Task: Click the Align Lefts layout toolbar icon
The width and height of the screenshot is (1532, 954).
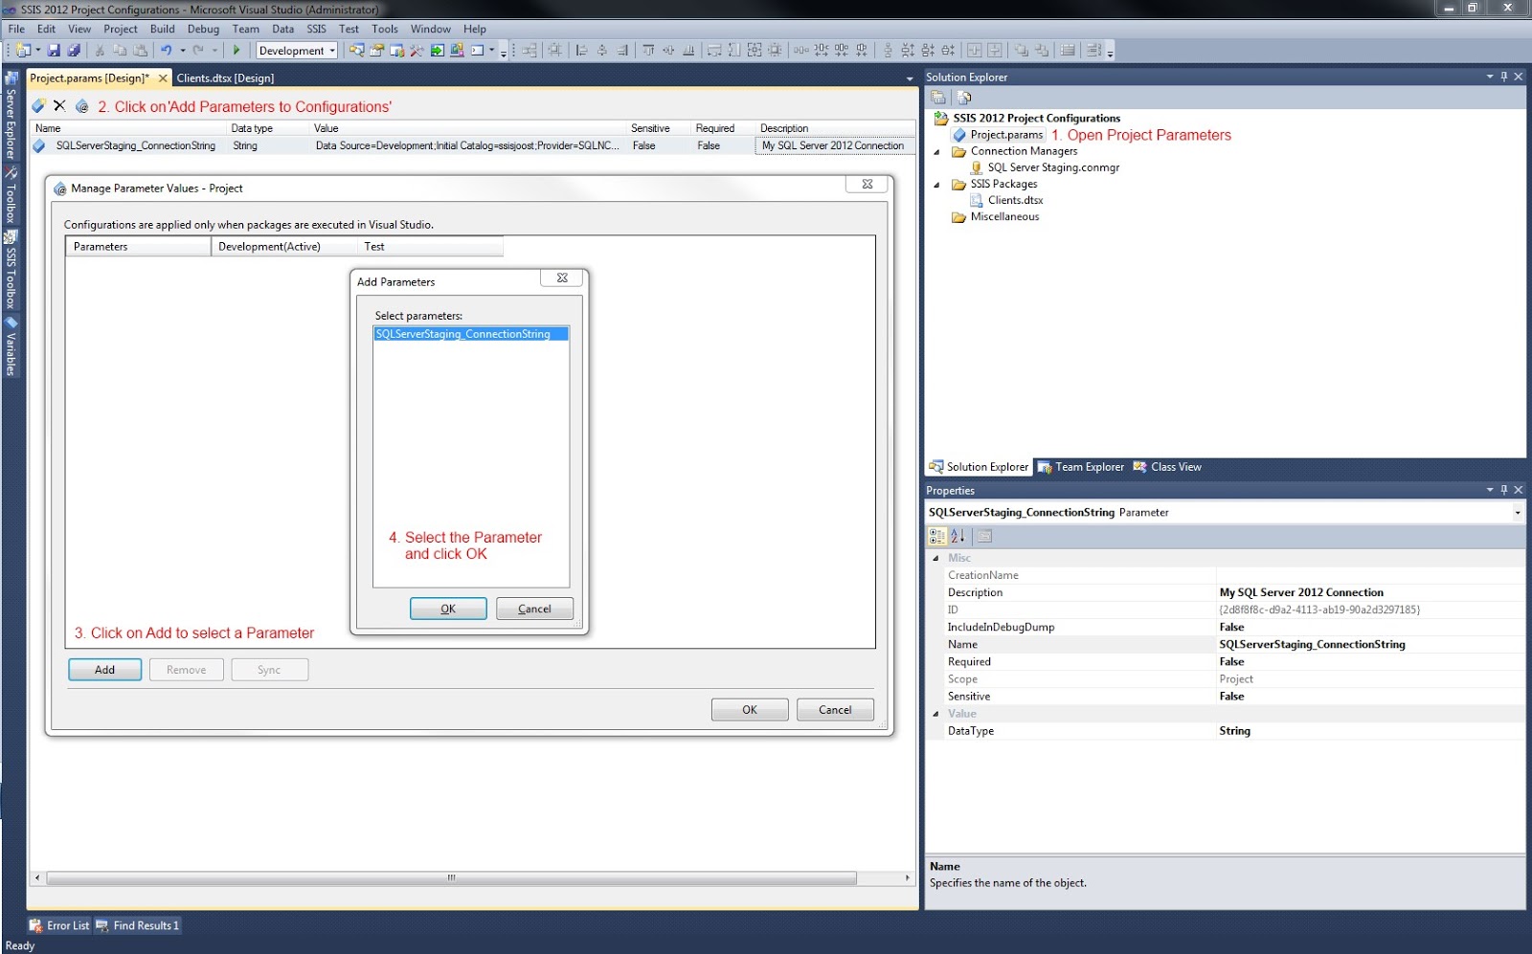Action: click(x=581, y=51)
